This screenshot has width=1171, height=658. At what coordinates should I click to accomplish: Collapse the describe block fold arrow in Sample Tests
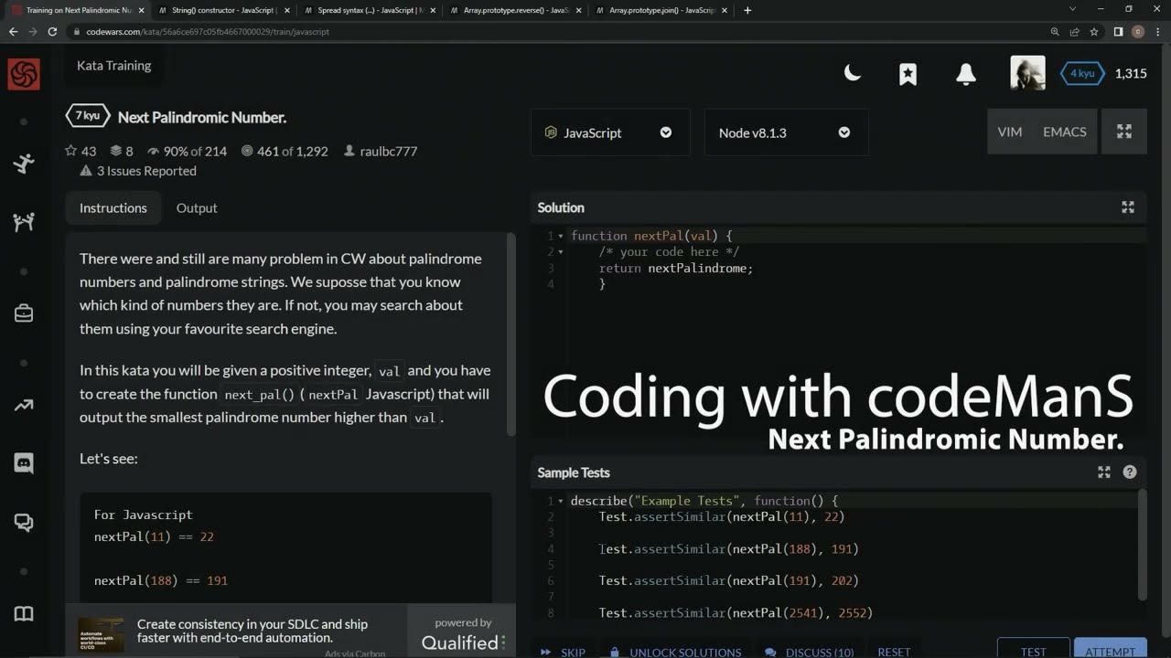(x=561, y=501)
